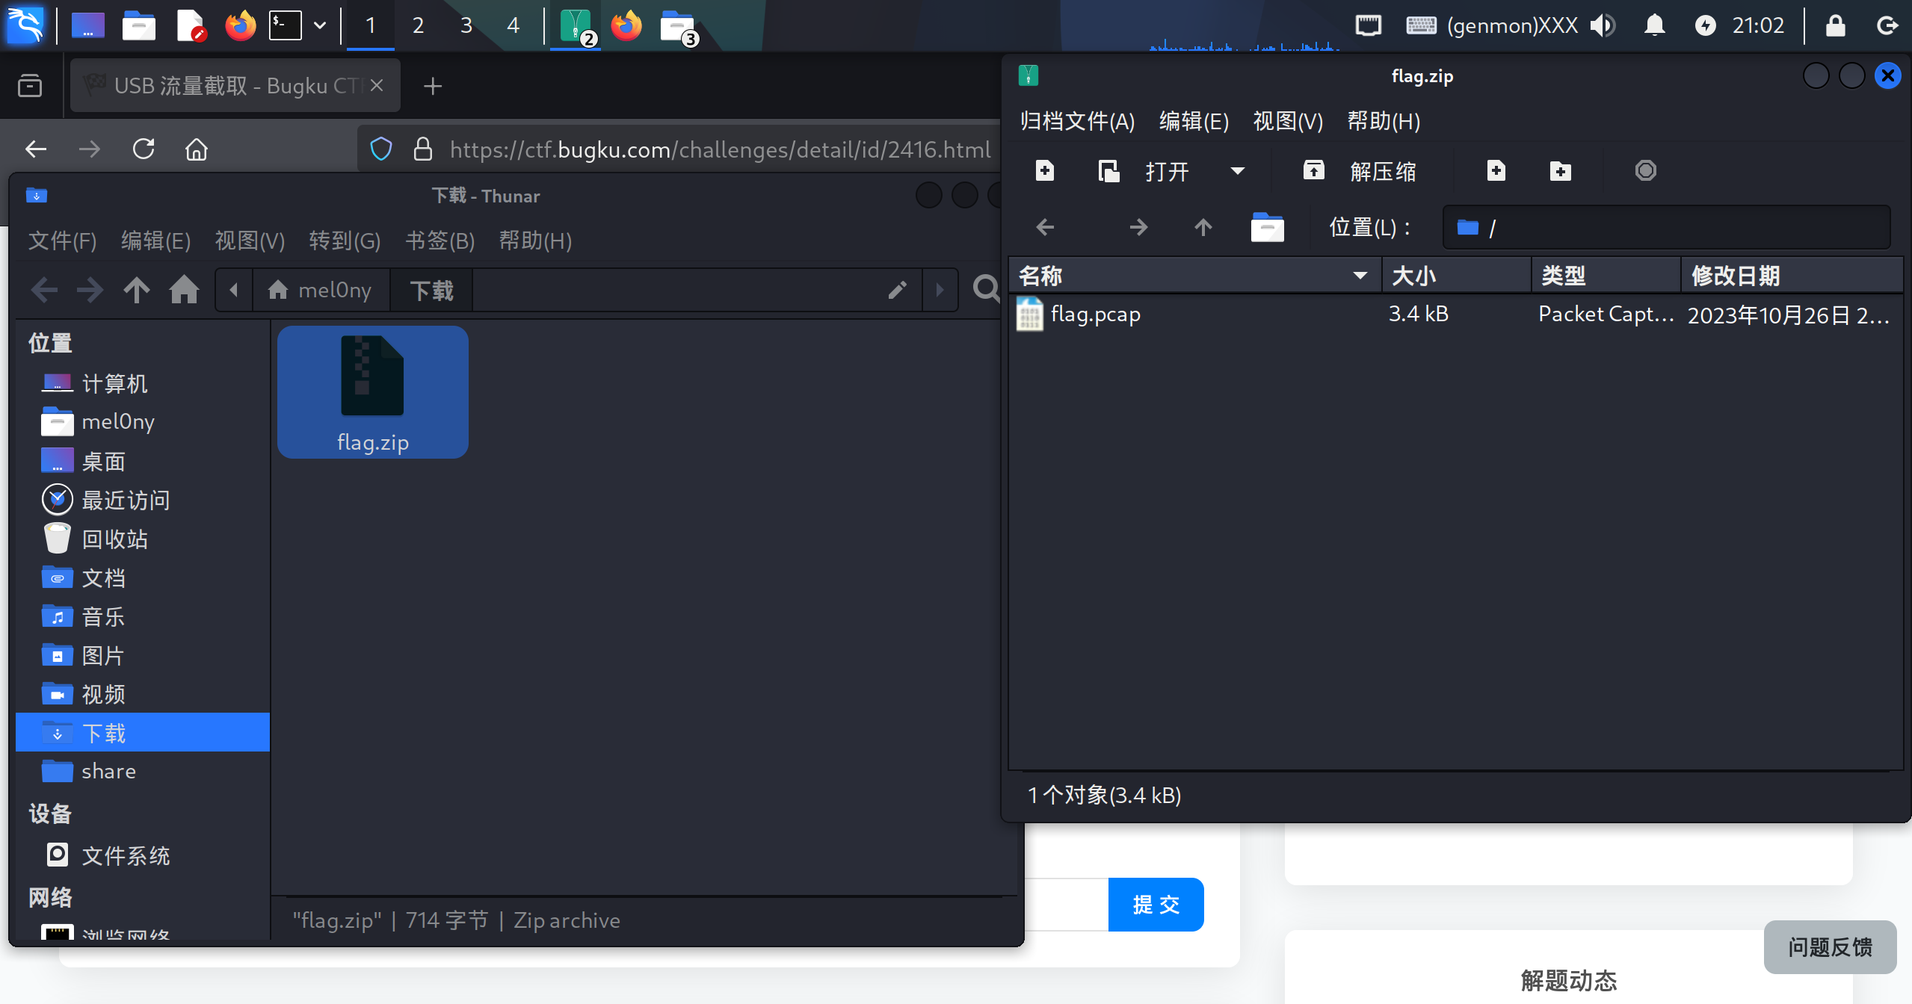Click the 位置(L) location field
This screenshot has width=1912, height=1004.
(x=1667, y=227)
